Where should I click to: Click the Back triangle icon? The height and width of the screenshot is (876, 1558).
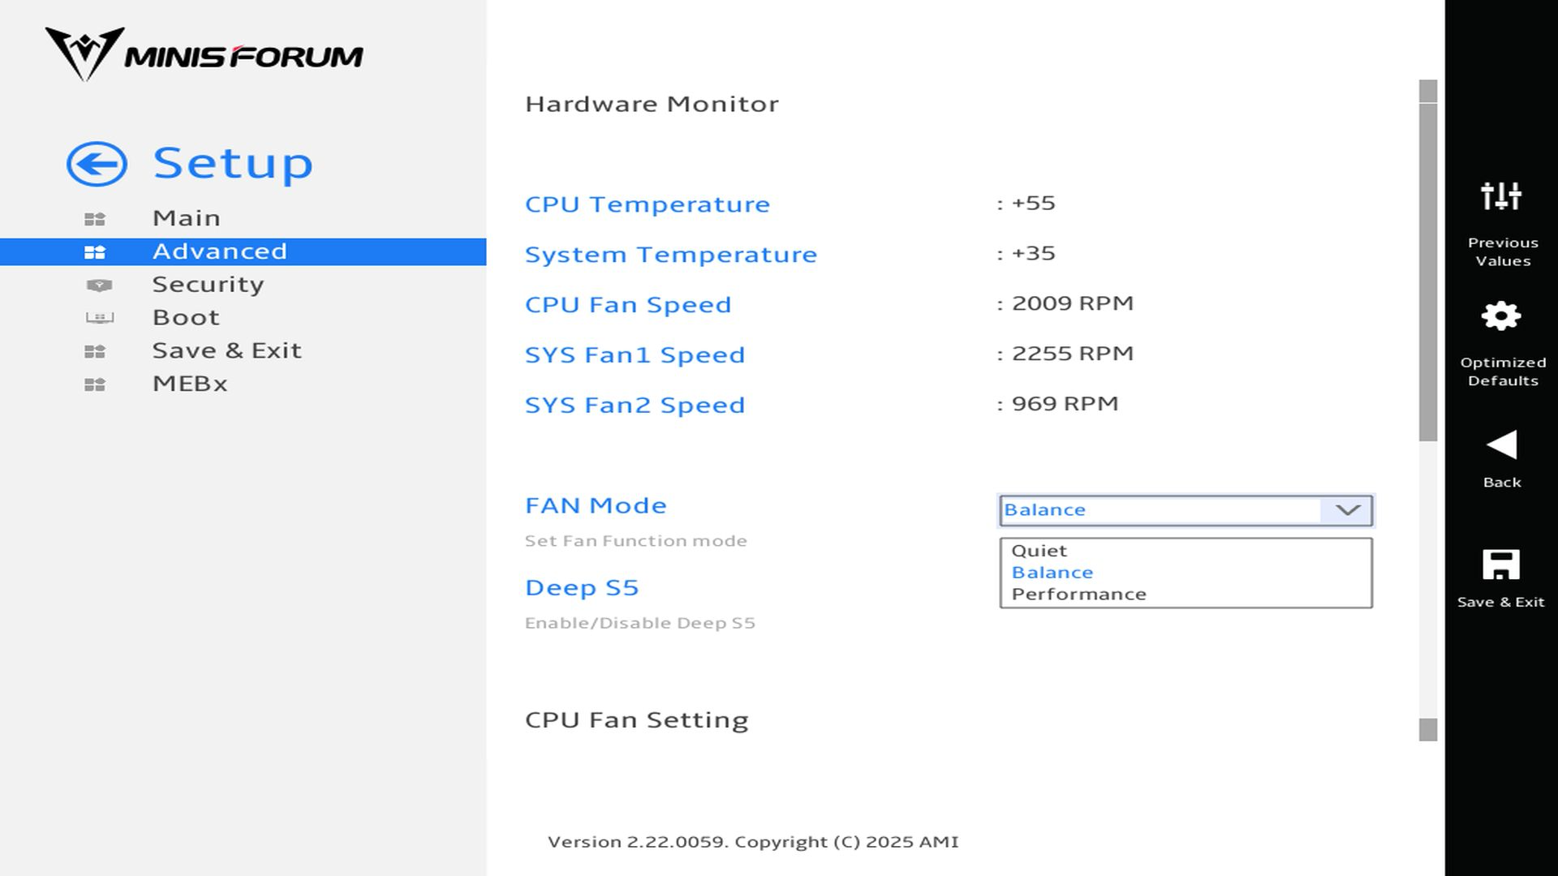coord(1501,445)
